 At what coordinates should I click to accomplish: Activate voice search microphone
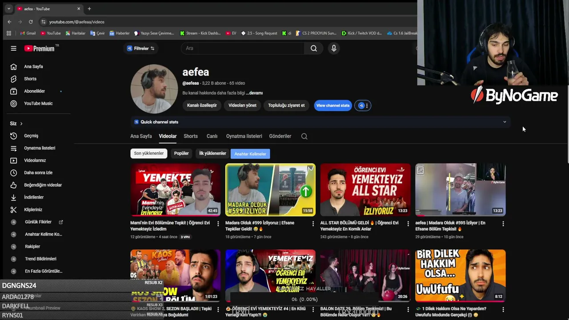pyautogui.click(x=334, y=48)
